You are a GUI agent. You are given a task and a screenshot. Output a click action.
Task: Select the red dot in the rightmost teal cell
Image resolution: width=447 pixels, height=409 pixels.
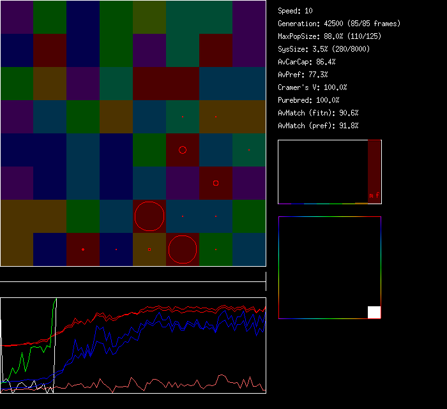pos(249,150)
